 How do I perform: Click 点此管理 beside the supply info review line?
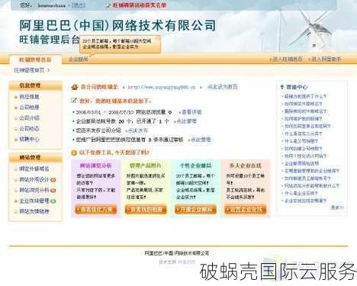[x=201, y=140]
